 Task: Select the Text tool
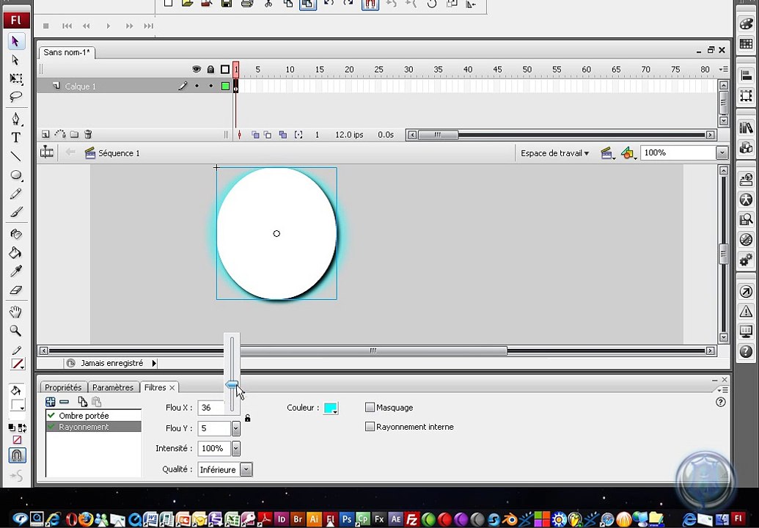(15, 138)
